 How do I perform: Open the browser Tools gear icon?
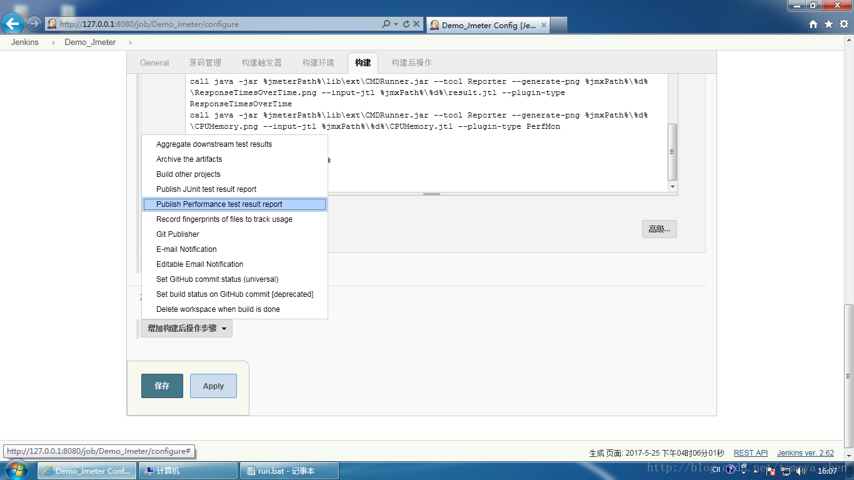point(843,24)
